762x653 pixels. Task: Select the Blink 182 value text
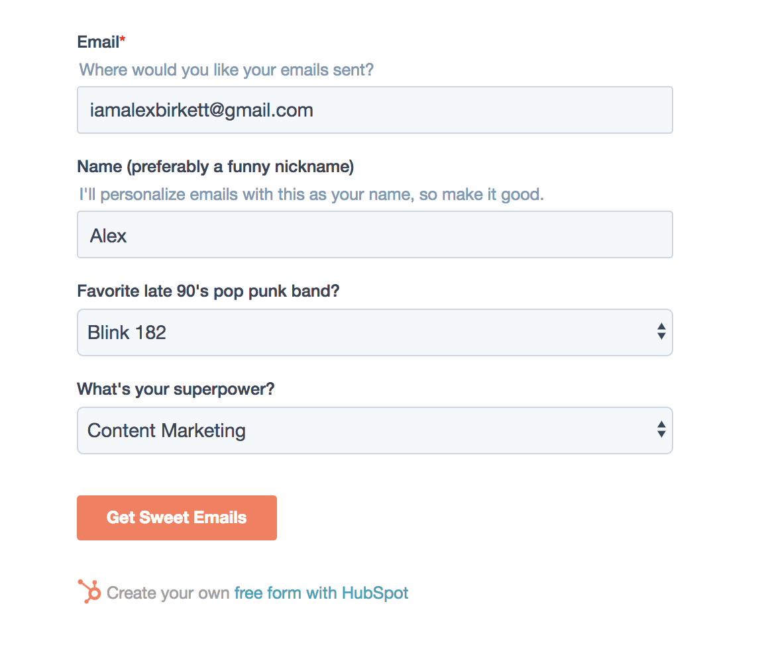(x=127, y=332)
